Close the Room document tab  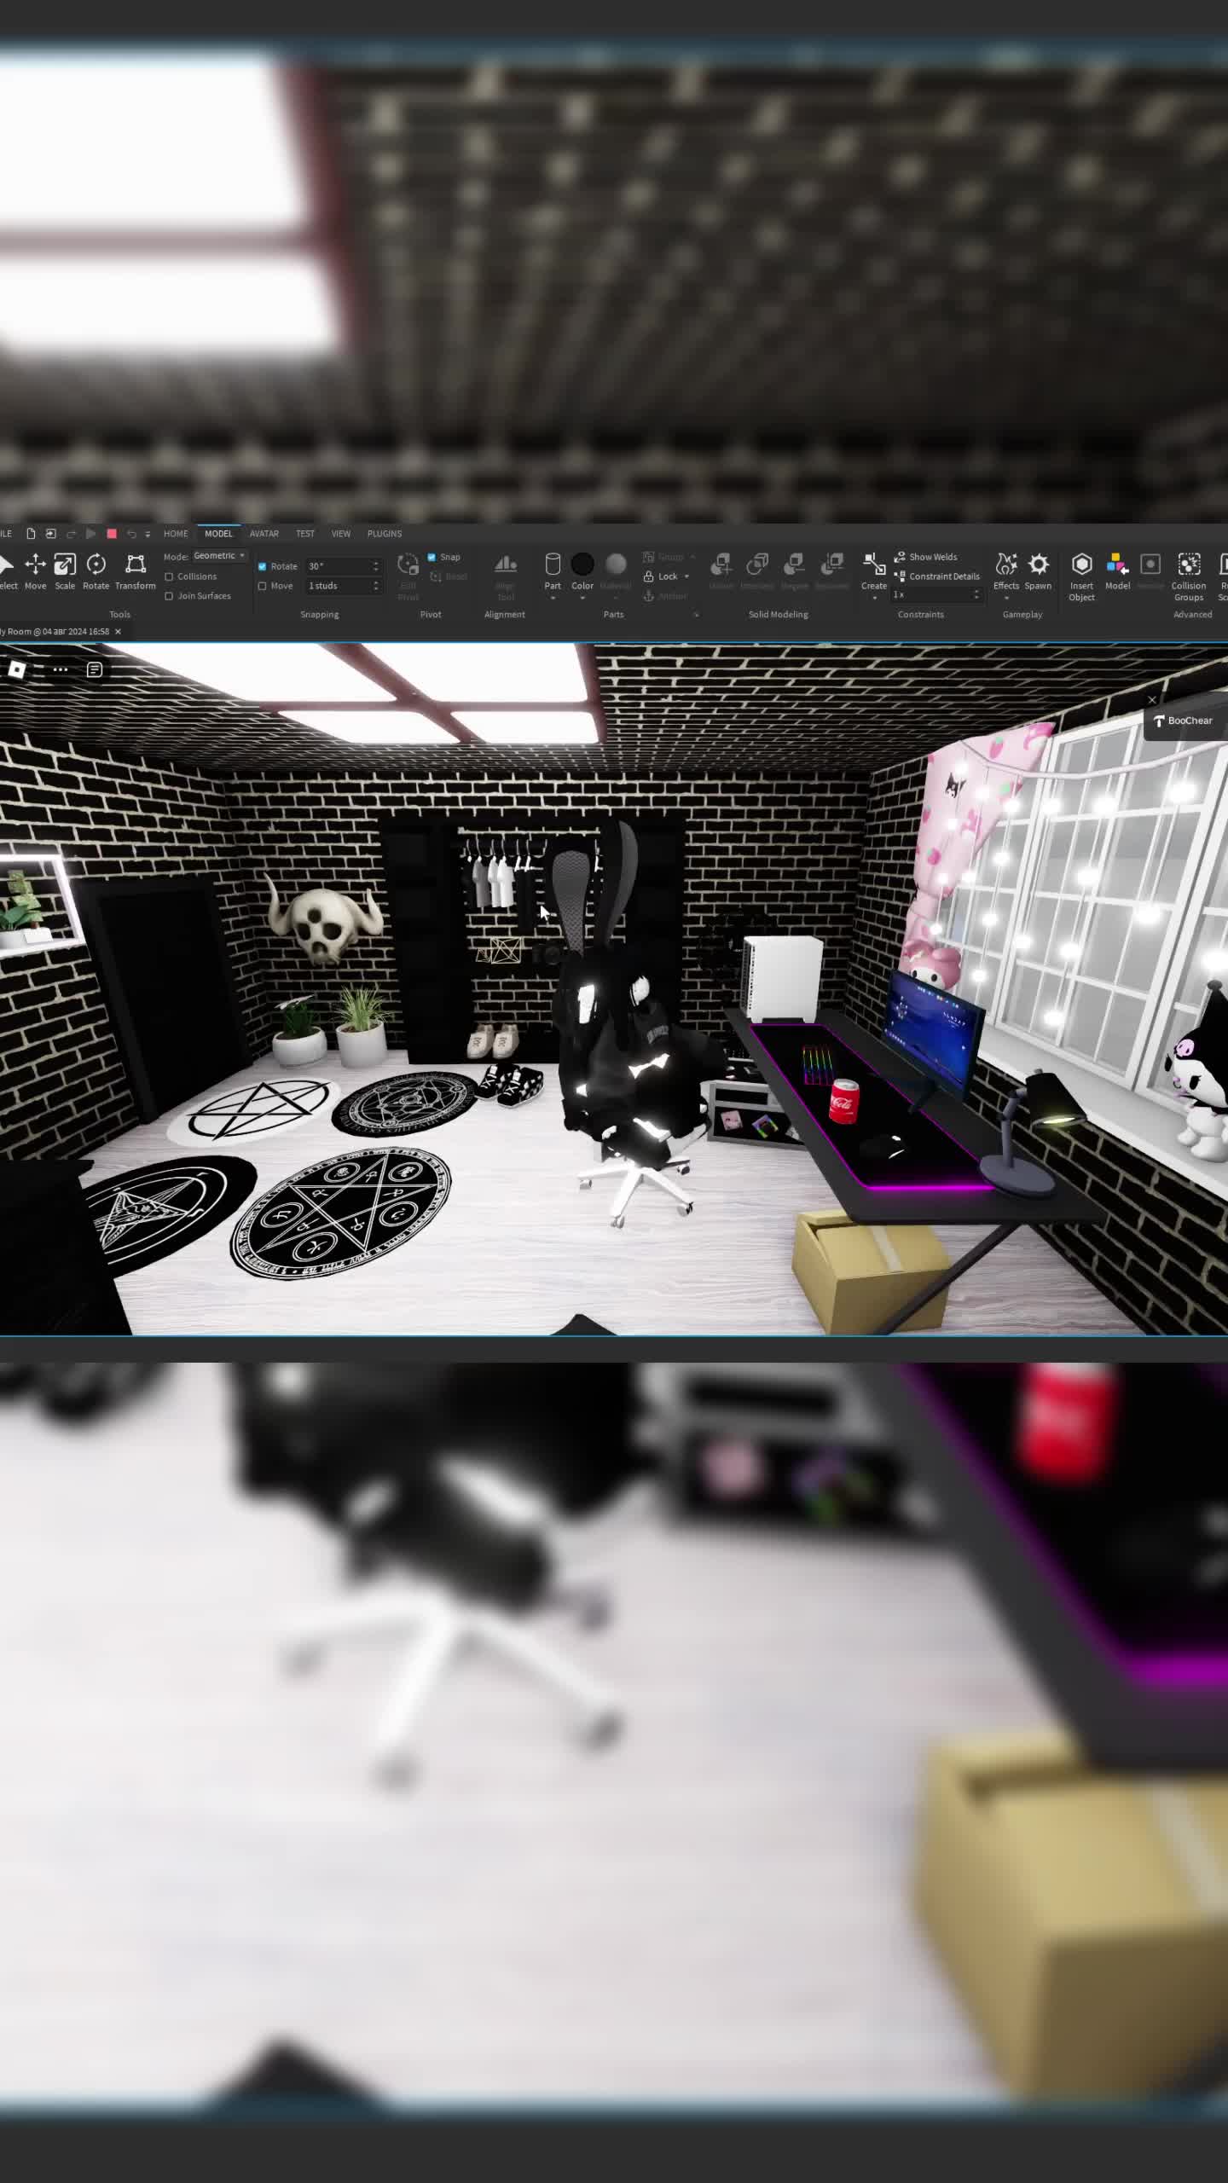tap(118, 632)
